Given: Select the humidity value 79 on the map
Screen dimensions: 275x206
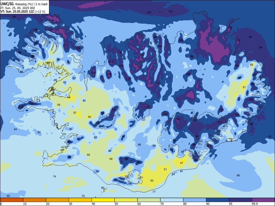Looking at the screenshot, I should pyautogui.click(x=83, y=196).
